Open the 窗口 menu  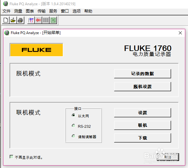[x=65, y=11]
